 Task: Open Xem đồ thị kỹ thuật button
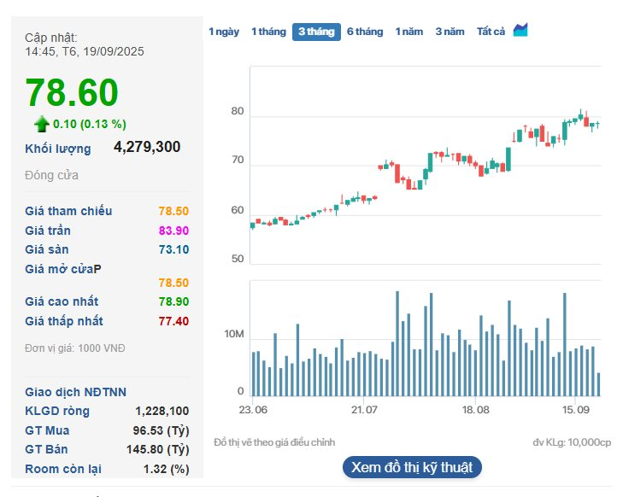[413, 467]
